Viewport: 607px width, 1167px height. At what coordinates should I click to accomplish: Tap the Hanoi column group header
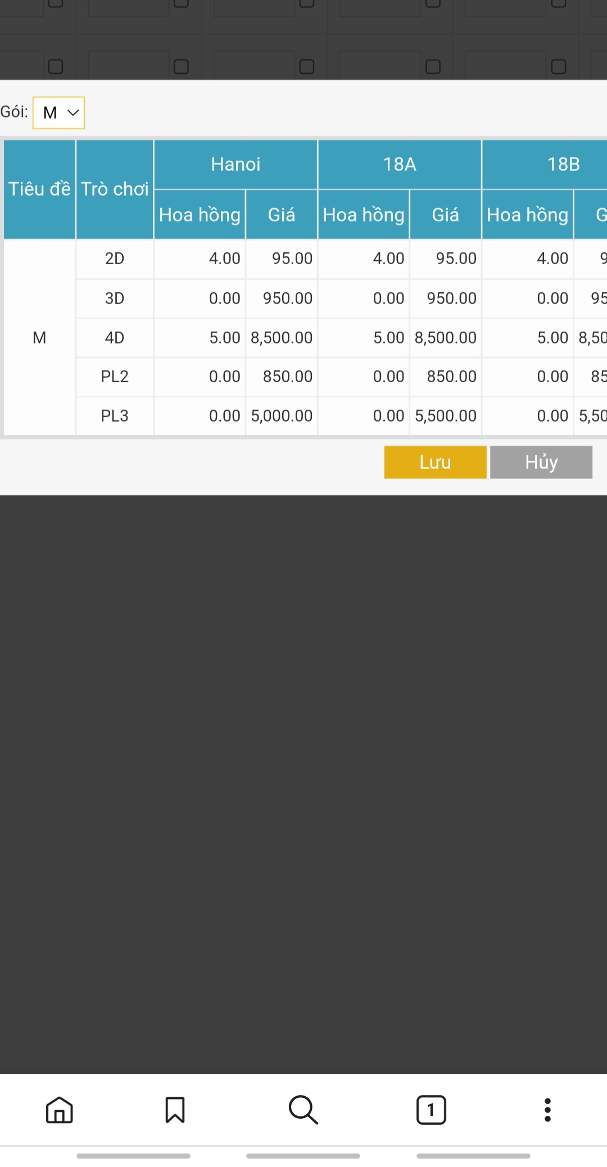pyautogui.click(x=235, y=164)
